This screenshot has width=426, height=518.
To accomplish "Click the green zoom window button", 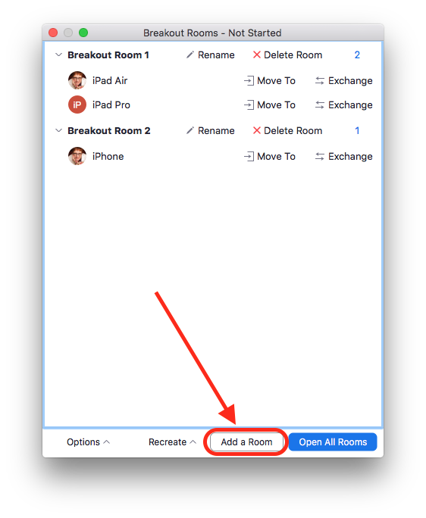I will point(83,33).
